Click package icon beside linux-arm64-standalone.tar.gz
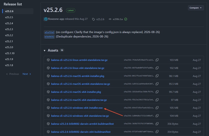The width and height of the screenshot is (209, 136). tap(48, 60)
